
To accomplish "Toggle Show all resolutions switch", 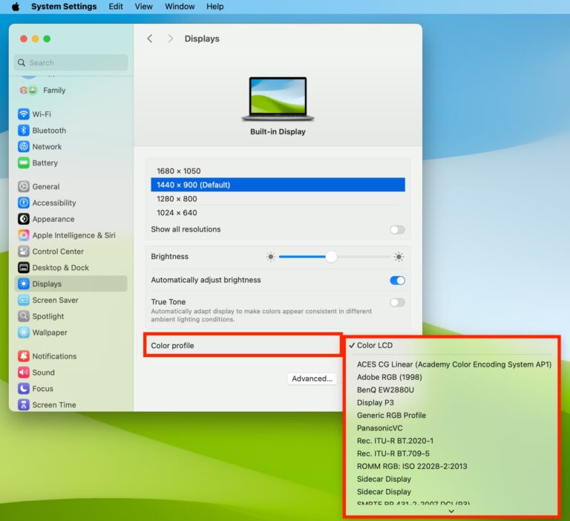I will click(x=397, y=230).
